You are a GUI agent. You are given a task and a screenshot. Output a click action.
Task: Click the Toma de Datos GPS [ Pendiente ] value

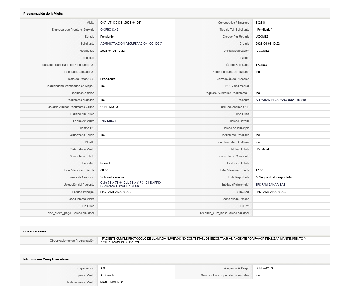[109, 79]
